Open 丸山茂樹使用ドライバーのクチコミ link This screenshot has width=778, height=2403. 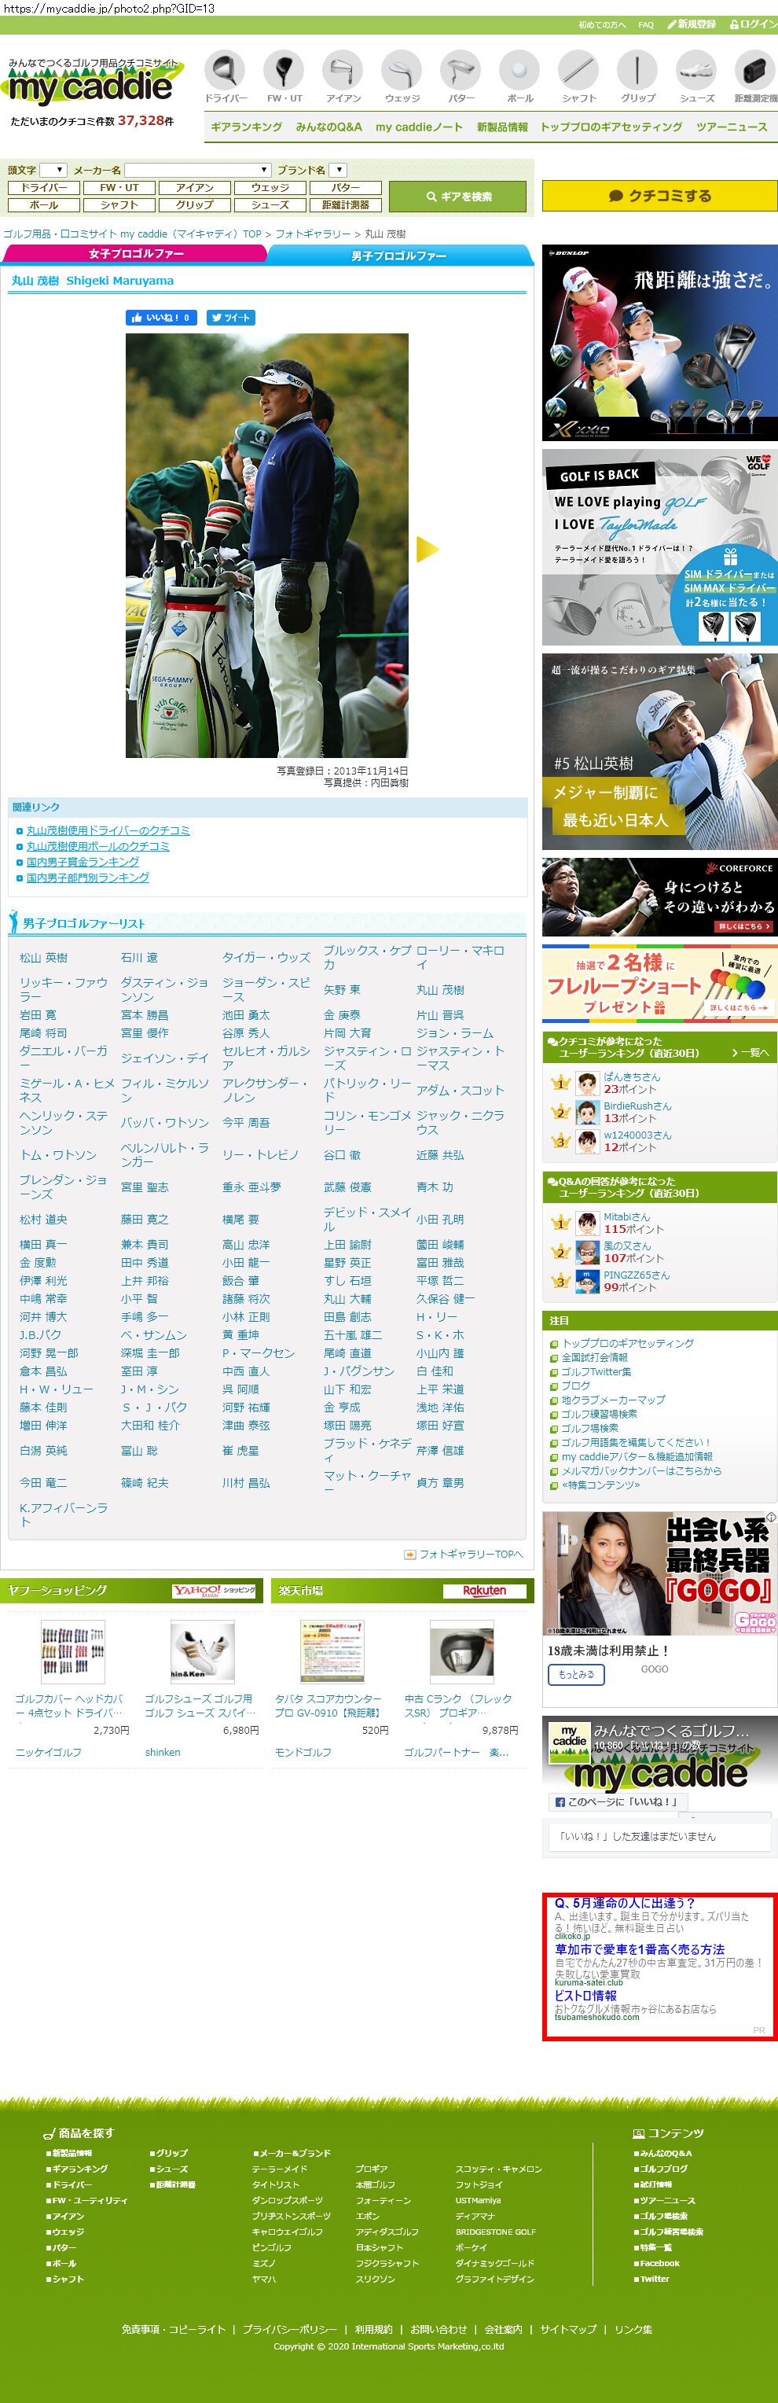pyautogui.click(x=108, y=830)
